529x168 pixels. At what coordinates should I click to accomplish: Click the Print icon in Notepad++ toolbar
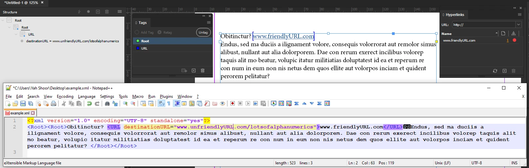[x=54, y=103]
